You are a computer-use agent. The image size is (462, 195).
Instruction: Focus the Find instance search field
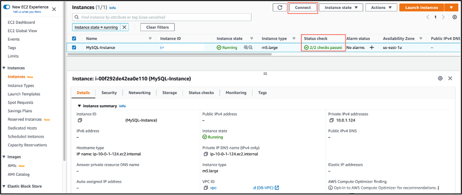coord(162,17)
